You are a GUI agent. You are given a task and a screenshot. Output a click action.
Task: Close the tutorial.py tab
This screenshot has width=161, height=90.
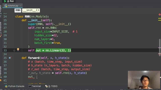coord(20,6)
